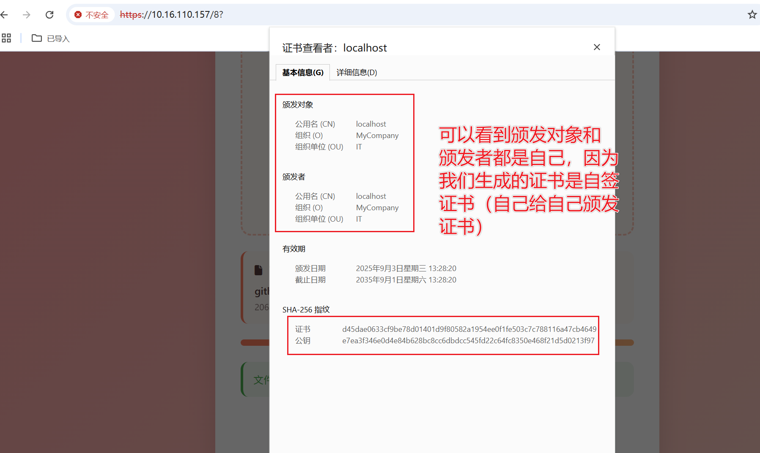Switch to the 基本信息(G) tab
760x453 pixels.
(x=303, y=73)
